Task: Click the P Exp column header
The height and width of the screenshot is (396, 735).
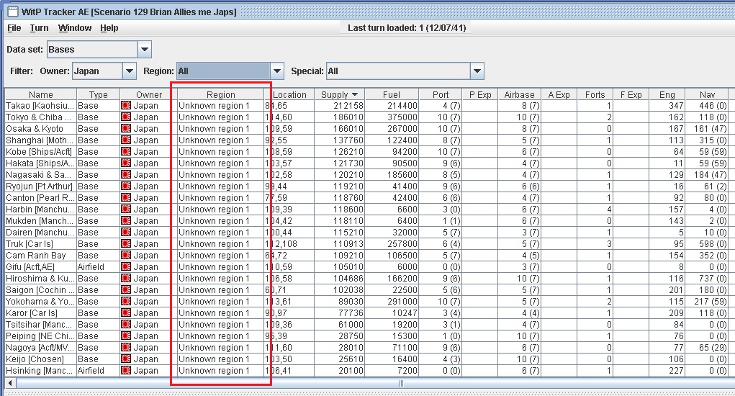Action: (480, 94)
